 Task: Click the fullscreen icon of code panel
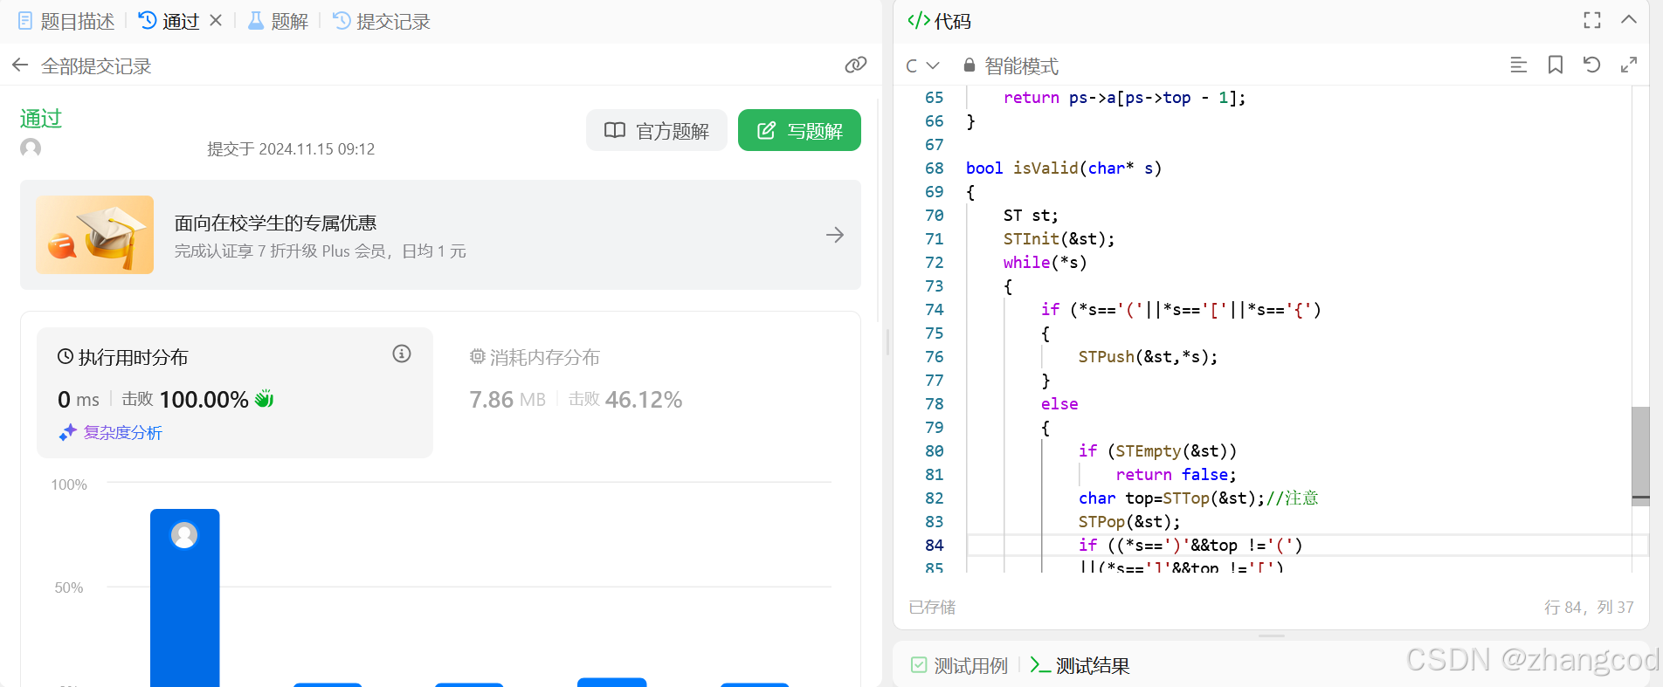(x=1592, y=20)
